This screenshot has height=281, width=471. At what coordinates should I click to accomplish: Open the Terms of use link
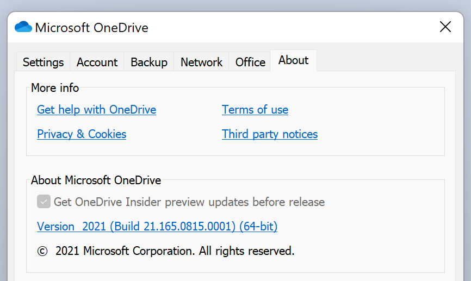[255, 110]
